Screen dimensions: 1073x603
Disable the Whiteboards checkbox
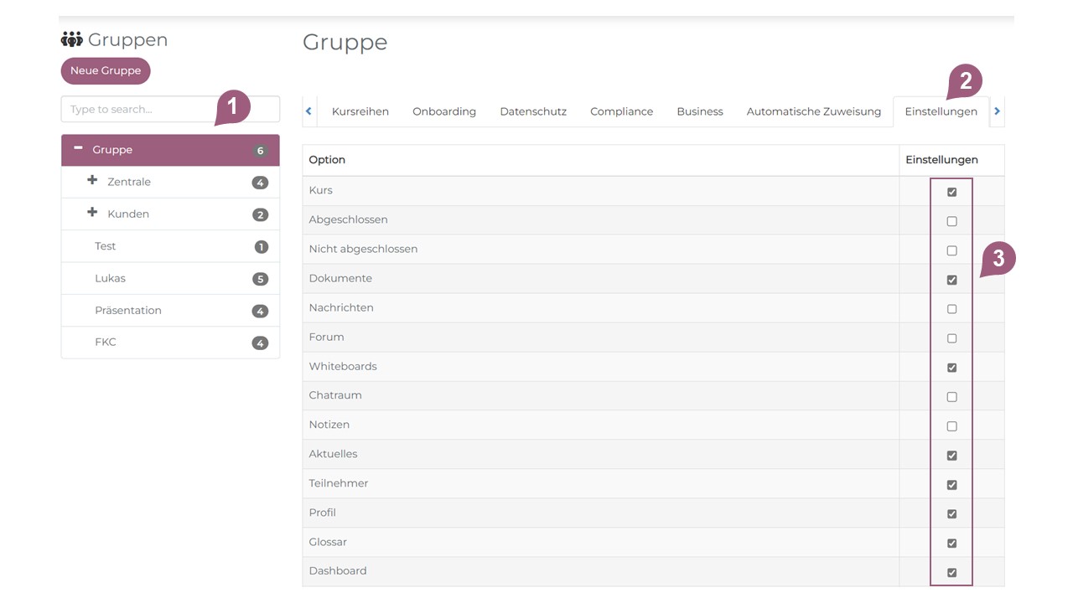tap(951, 368)
